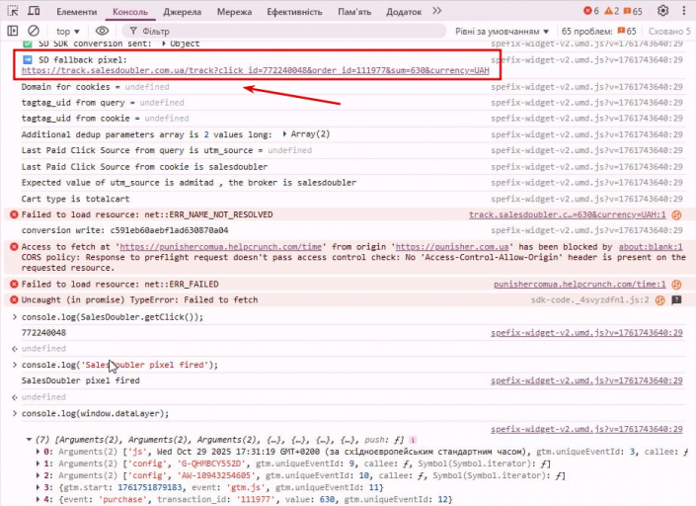Click the blue arrow icon before SD fallback pixel
This screenshot has height=506, width=696.
point(28,59)
